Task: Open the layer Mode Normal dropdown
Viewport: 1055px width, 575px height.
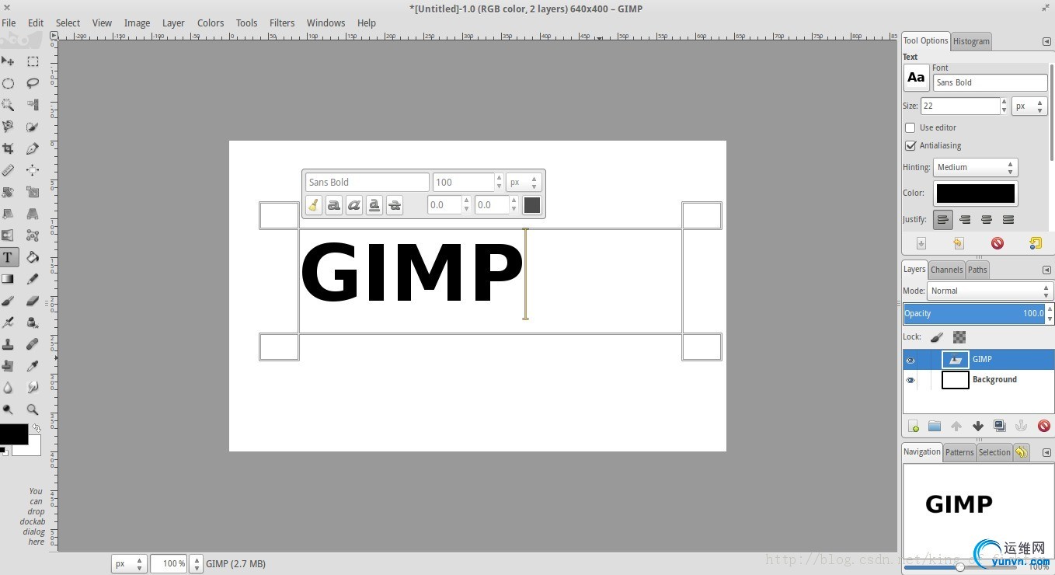Action: 990,291
